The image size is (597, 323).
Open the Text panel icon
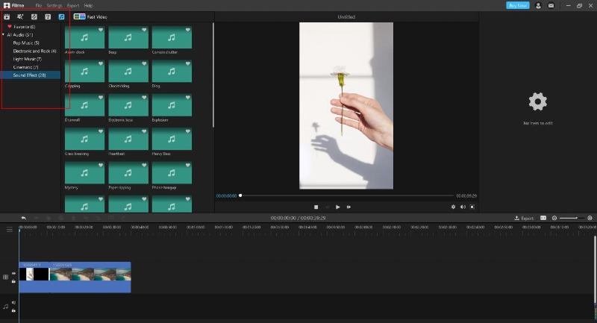[x=48, y=16]
